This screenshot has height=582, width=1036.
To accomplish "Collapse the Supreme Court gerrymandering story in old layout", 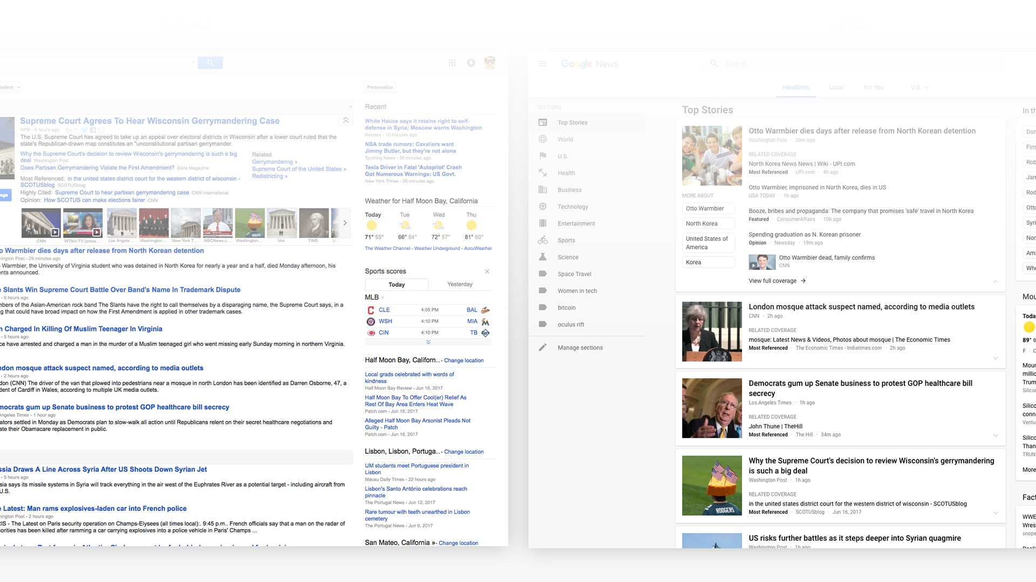I will click(346, 120).
